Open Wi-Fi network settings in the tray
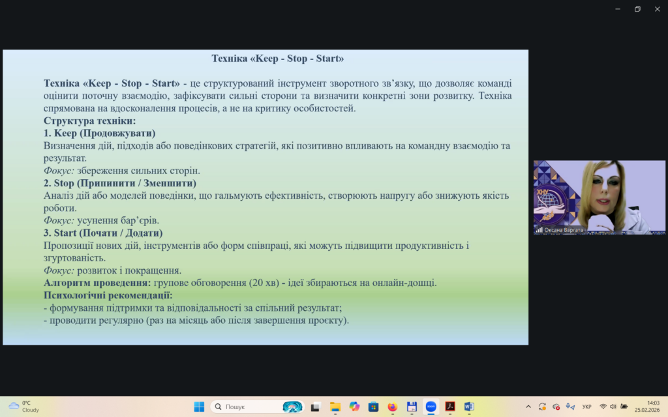Screen dimensions: 668x417 point(603,407)
